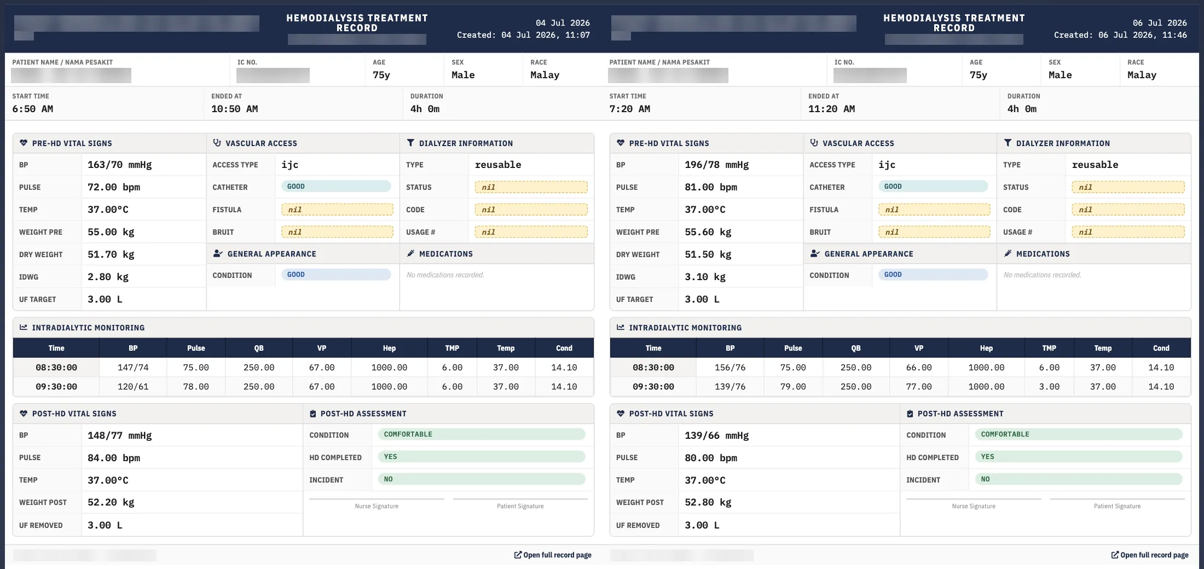
Task: Click Intradialytic Monitoring chart icon, 06 Jul record
Action: pyautogui.click(x=621, y=327)
